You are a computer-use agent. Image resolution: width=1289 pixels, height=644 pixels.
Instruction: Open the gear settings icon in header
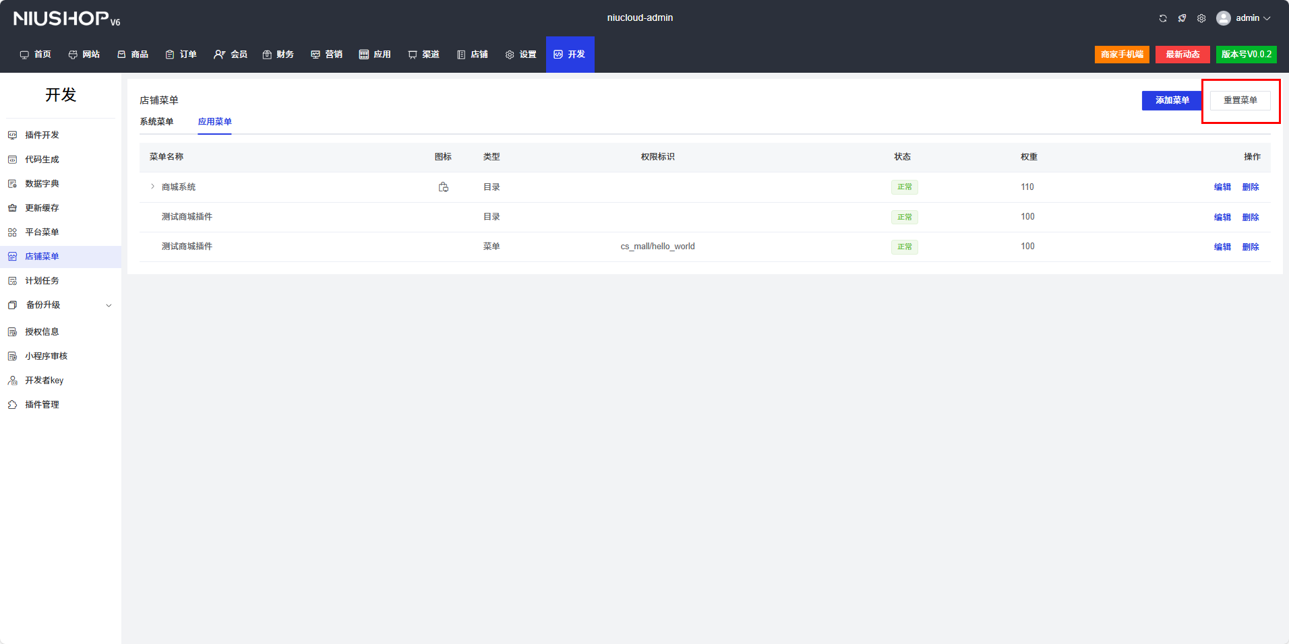(x=1201, y=18)
